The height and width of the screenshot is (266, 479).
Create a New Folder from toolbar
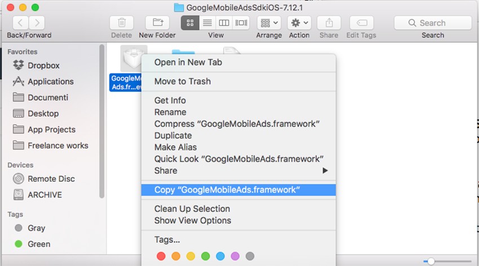point(157,23)
